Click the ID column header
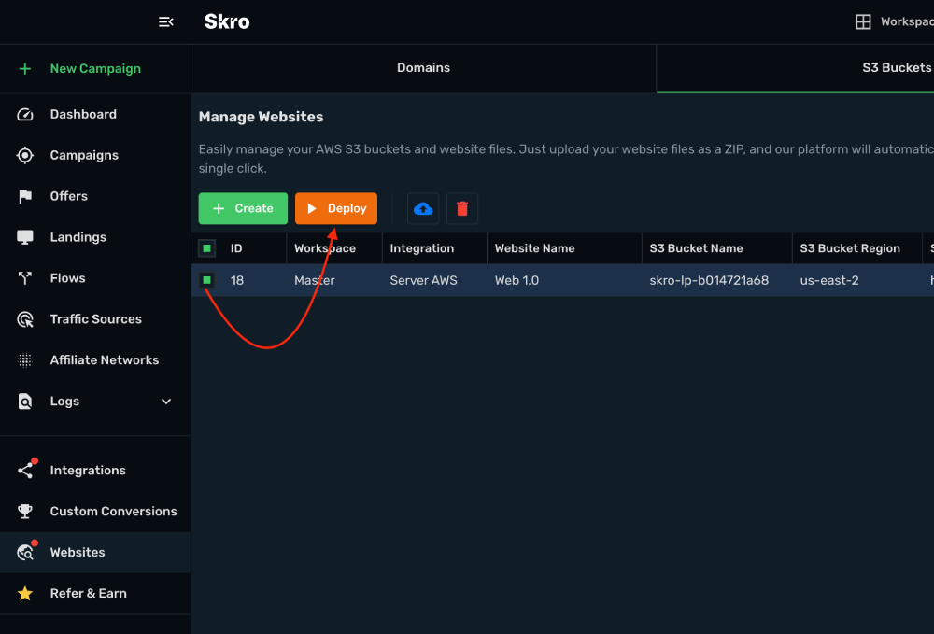Viewport: 934px width, 634px height. pyautogui.click(x=236, y=248)
